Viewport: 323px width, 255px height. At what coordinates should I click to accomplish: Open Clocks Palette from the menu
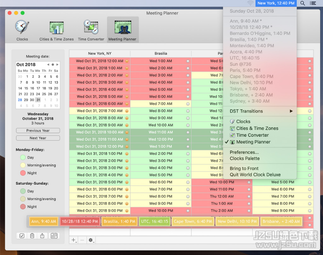click(x=260, y=158)
